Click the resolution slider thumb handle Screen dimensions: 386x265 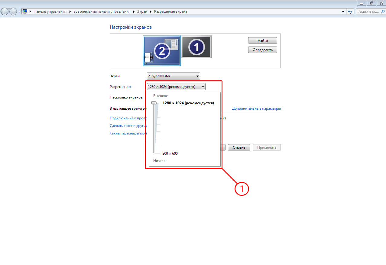coord(154,103)
